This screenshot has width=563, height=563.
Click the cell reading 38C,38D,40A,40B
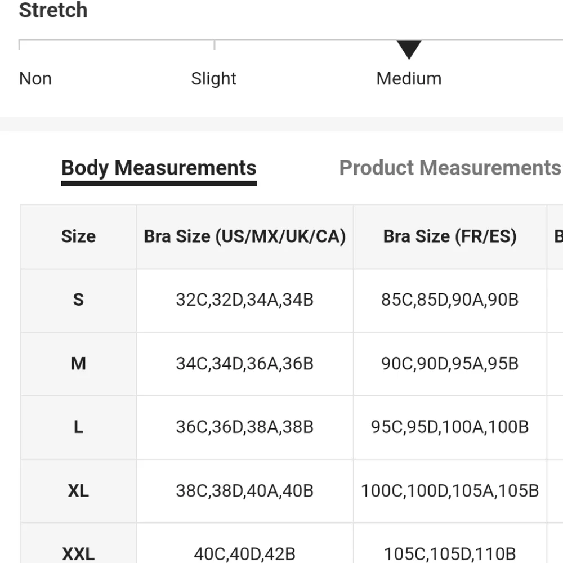245,491
